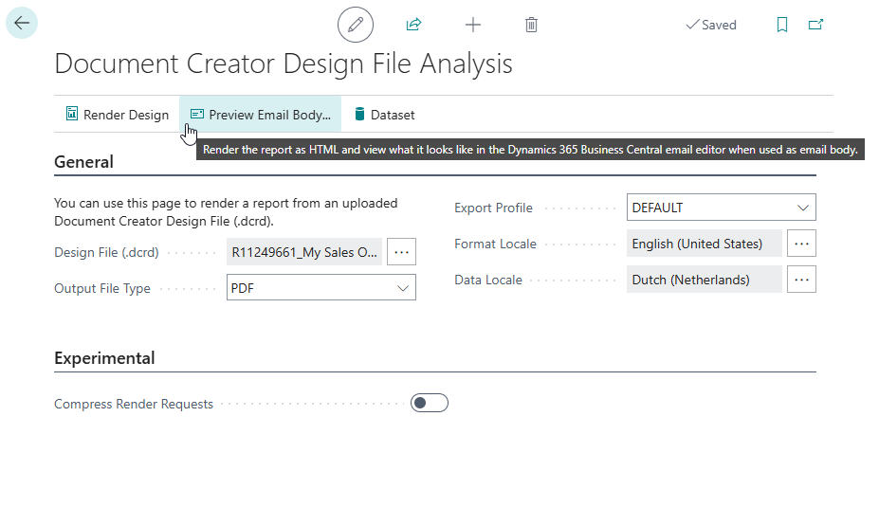Viewport: 879px width, 507px height.
Task: Select Preview Email Body action
Action: tap(261, 115)
